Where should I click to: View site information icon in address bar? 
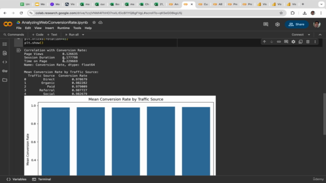31,13
